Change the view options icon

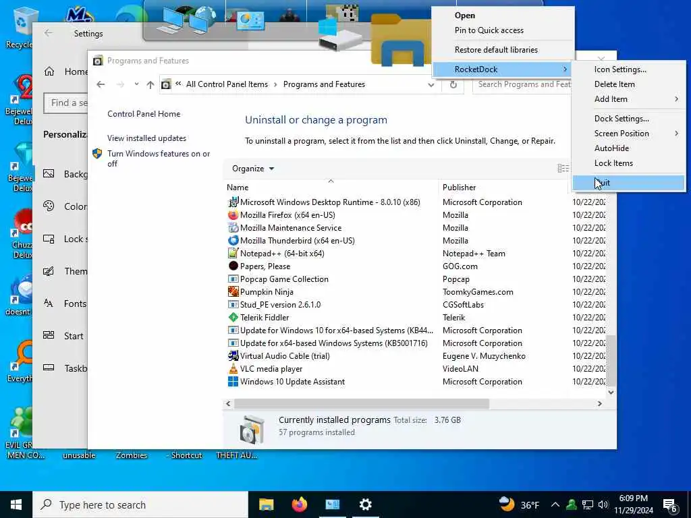tap(563, 168)
